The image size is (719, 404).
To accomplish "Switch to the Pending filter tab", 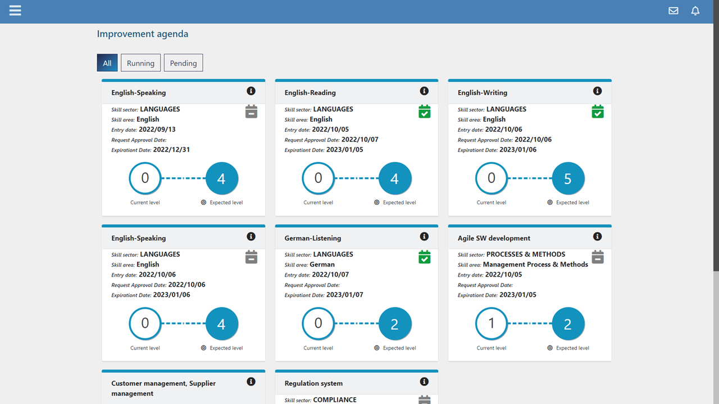I will 183,63.
